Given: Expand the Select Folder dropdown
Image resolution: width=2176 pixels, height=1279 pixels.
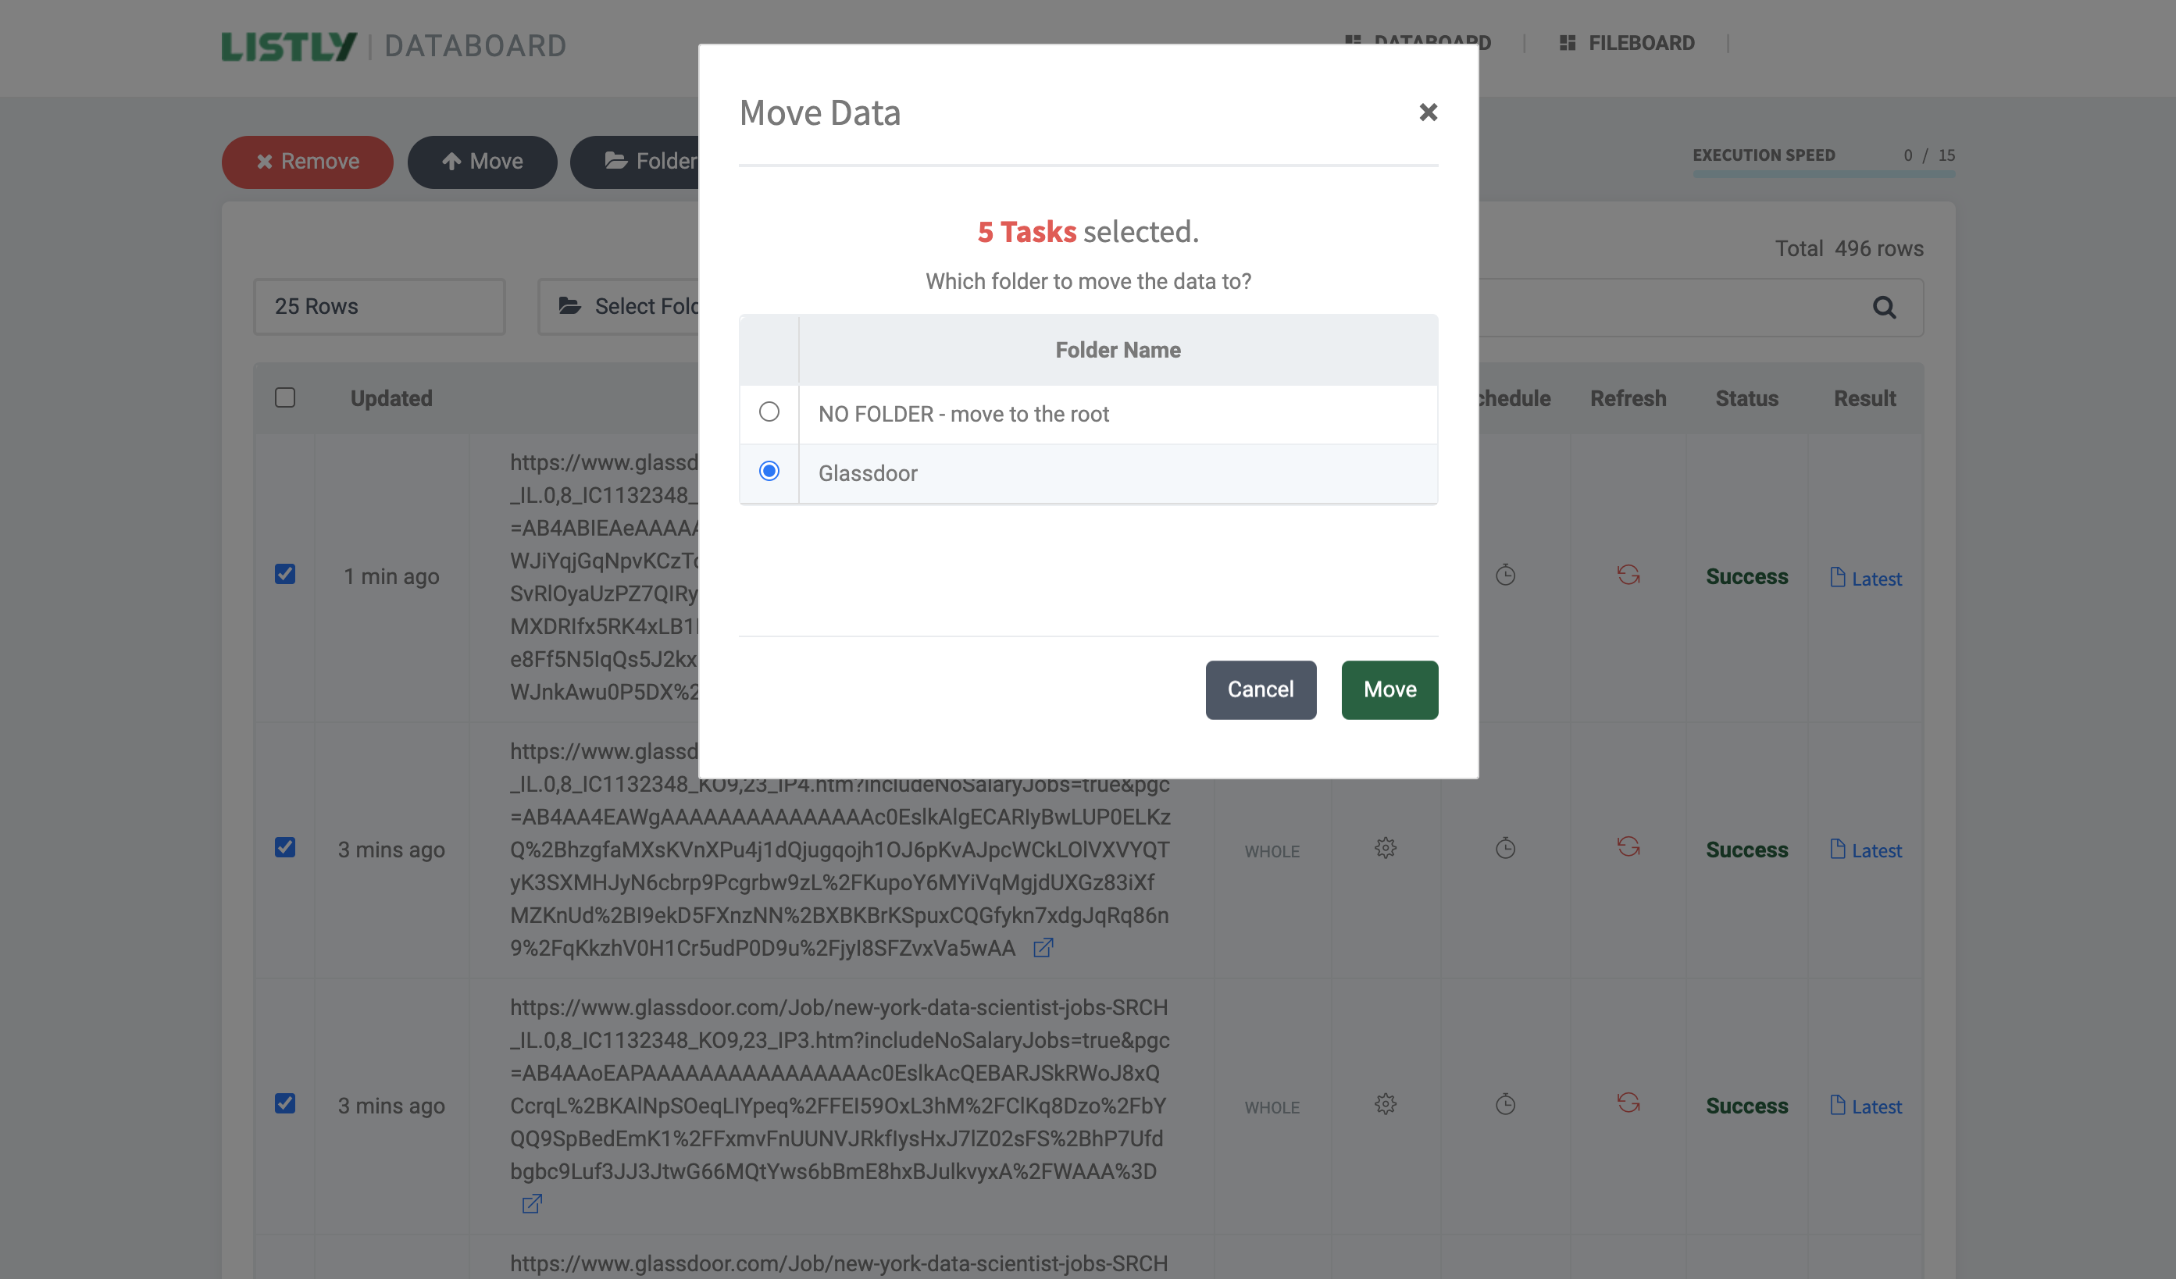Looking at the screenshot, I should tap(630, 307).
